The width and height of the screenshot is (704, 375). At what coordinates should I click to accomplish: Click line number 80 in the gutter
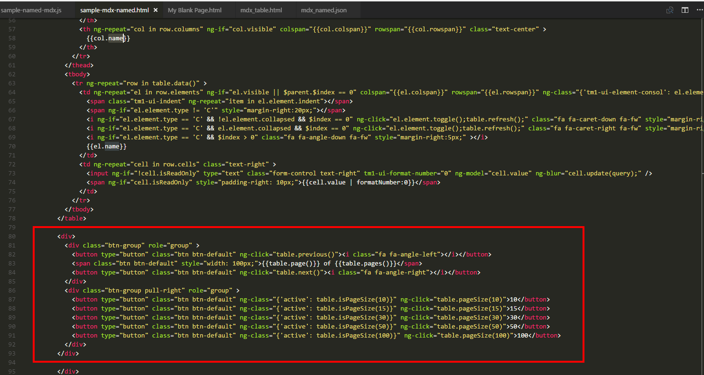(12, 236)
